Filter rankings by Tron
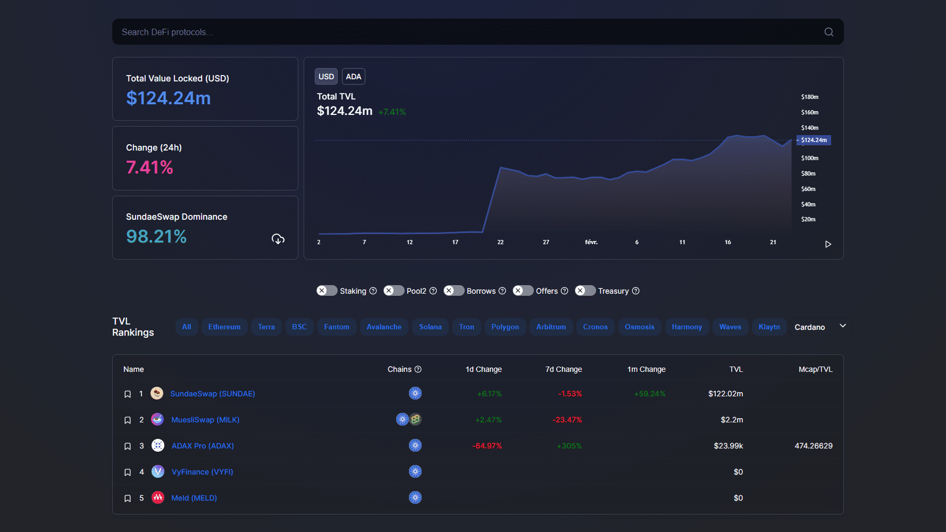 [x=466, y=327]
